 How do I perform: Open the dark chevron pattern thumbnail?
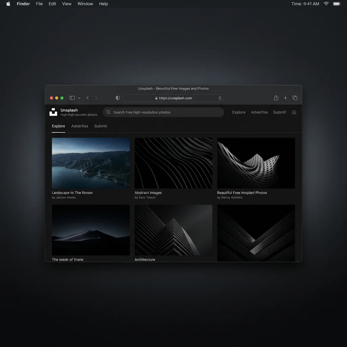pyautogui.click(x=256, y=233)
